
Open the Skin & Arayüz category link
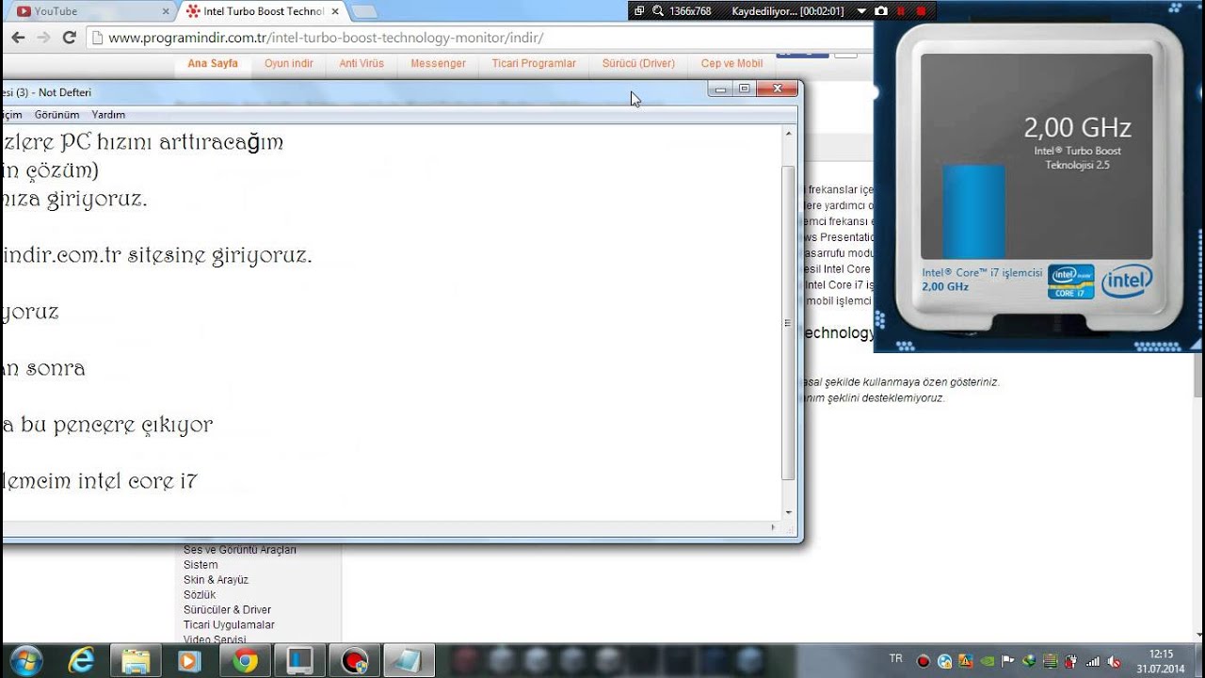pos(216,580)
